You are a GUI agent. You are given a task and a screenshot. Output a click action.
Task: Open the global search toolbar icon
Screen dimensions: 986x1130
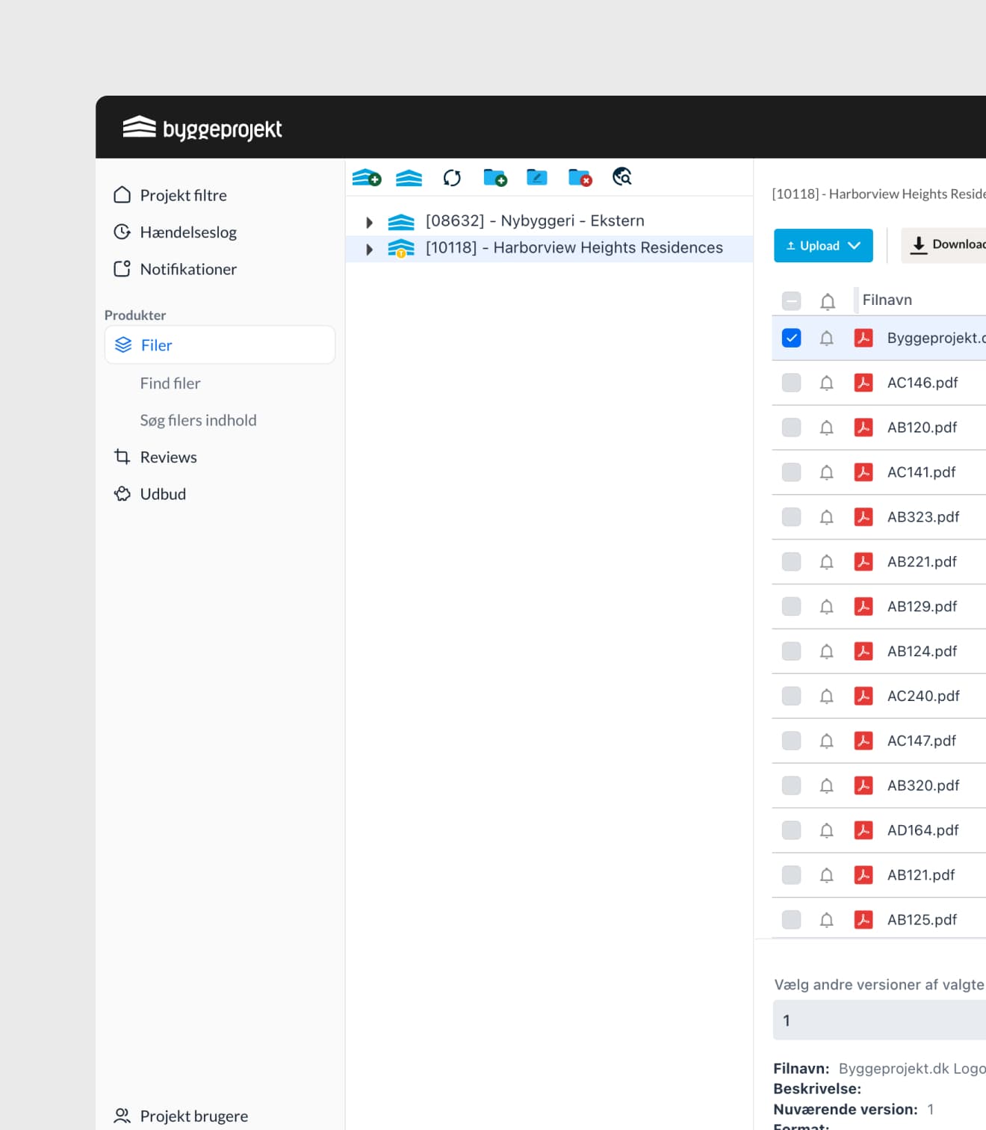622,177
